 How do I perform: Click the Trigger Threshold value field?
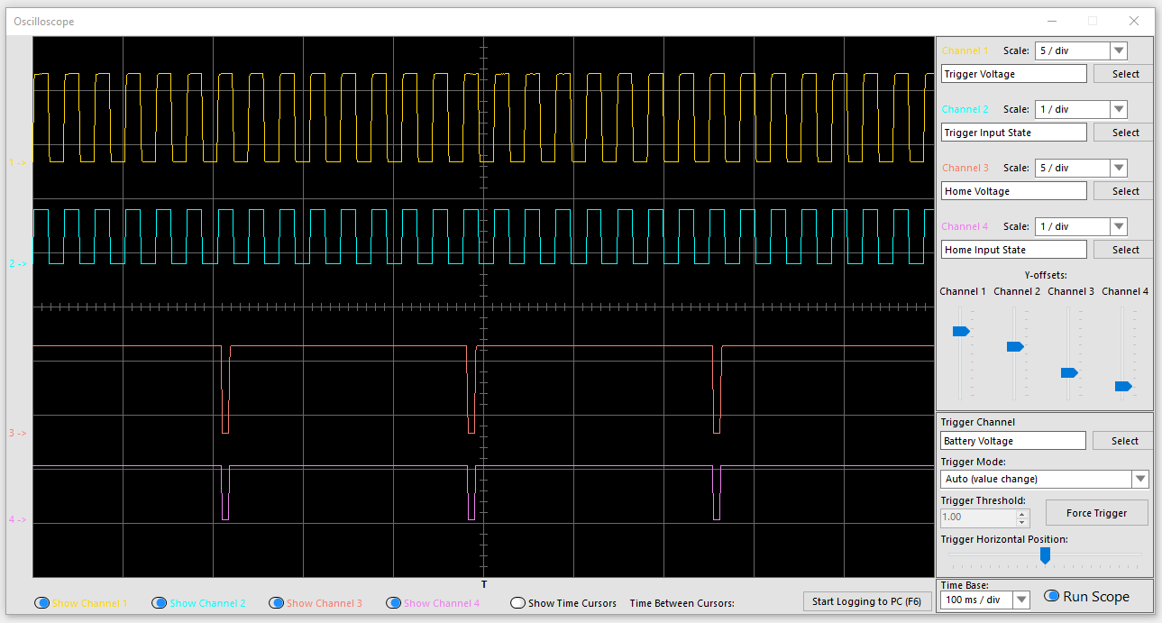click(978, 518)
